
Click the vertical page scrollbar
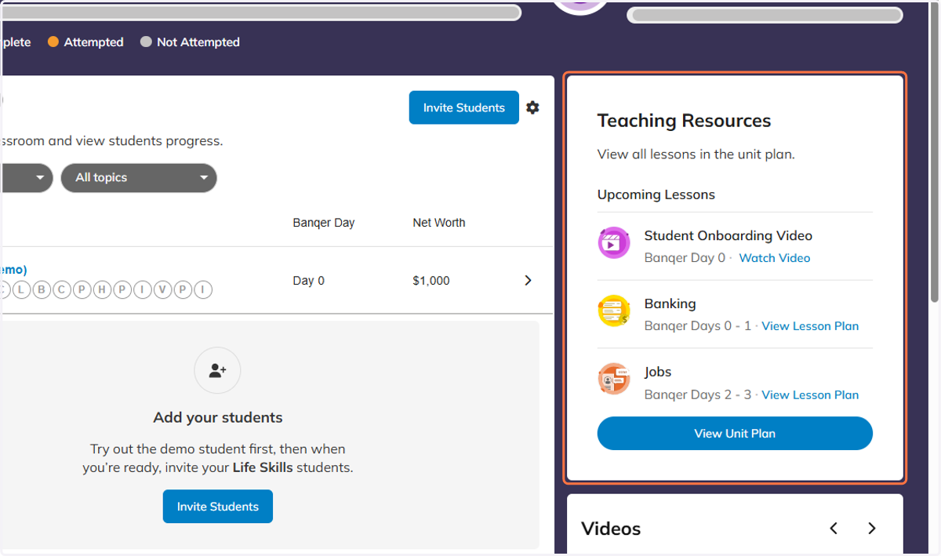pos(934,154)
